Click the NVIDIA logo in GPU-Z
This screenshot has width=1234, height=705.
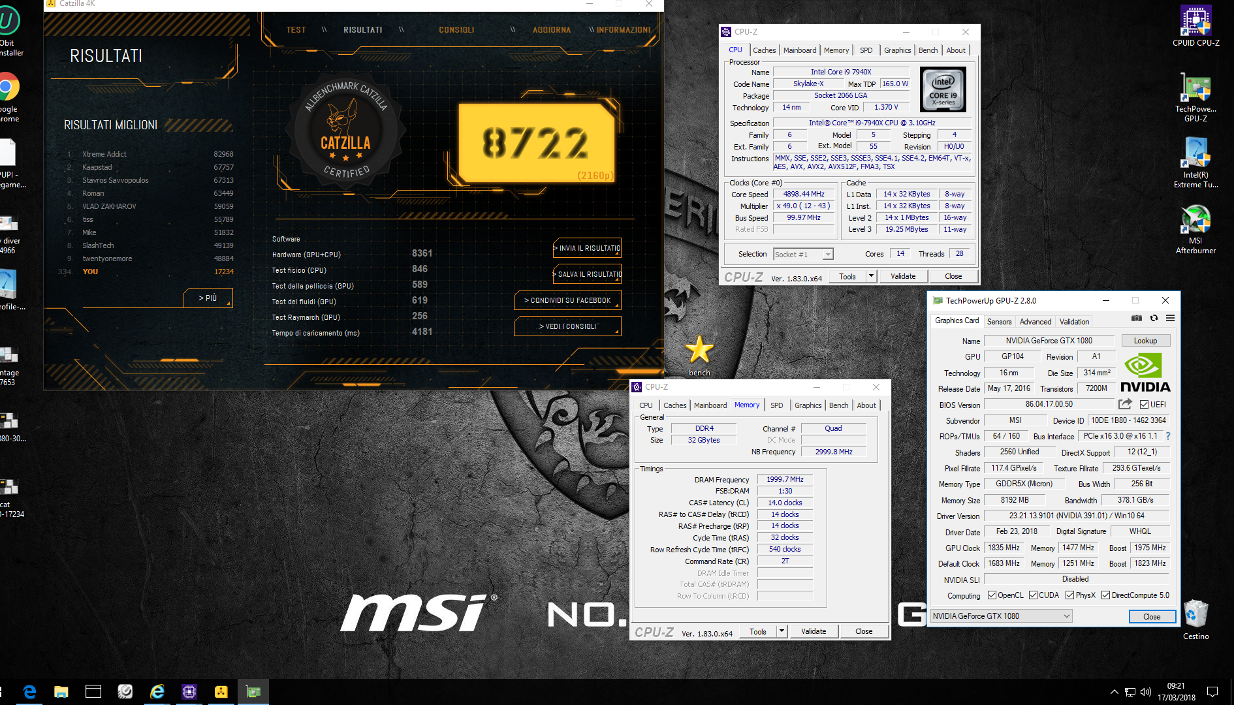click(x=1145, y=372)
